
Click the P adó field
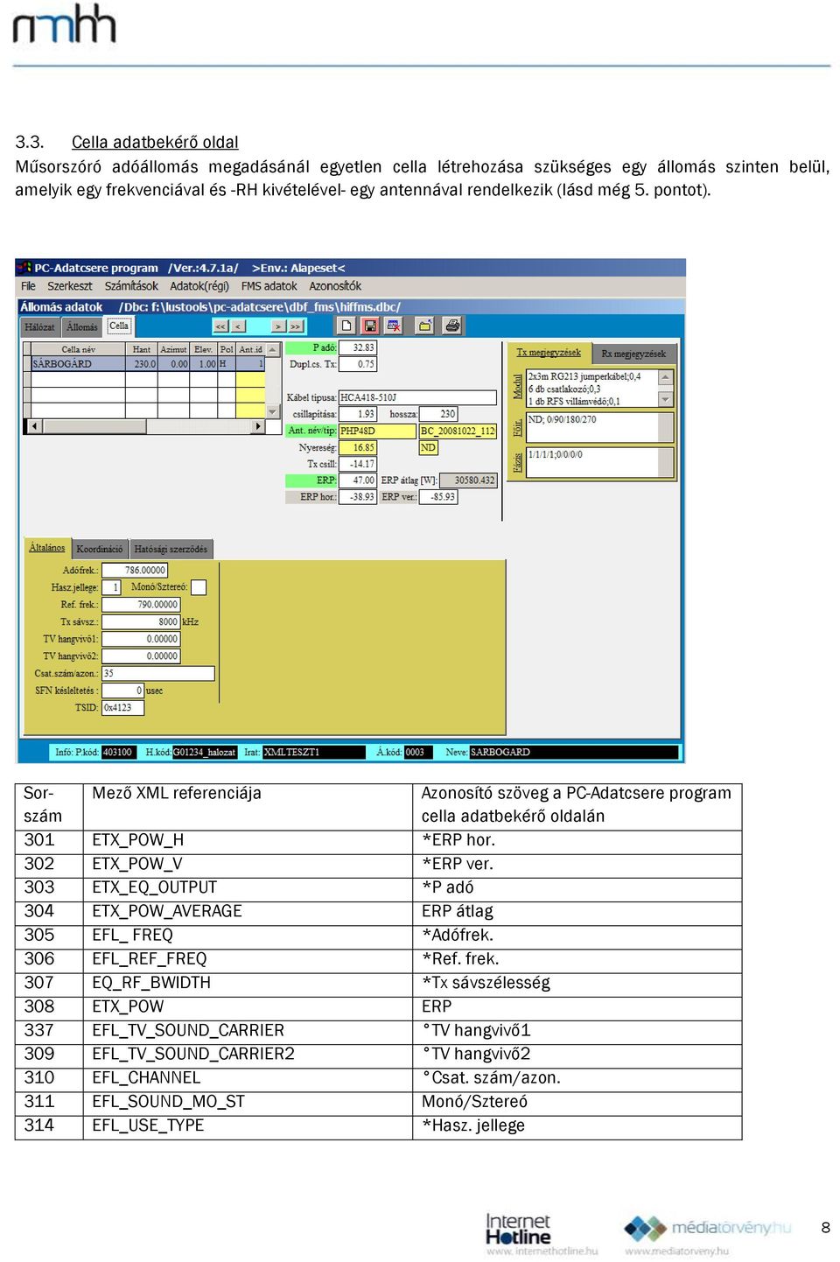click(358, 347)
